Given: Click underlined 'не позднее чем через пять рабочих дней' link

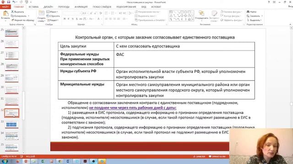Looking at the screenshot, I should click(x=133, y=108).
